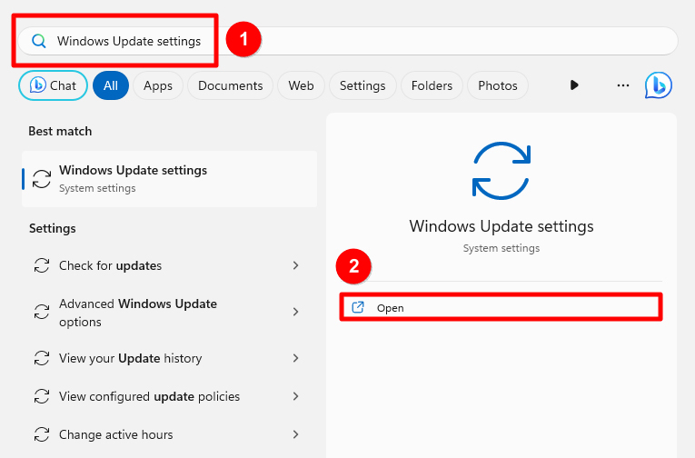The width and height of the screenshot is (695, 458).
Task: Expand the View configured update policies chevron
Action: (295, 396)
